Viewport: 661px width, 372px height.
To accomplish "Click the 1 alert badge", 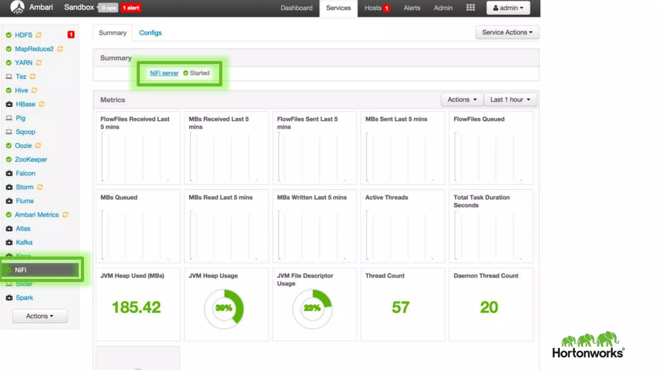I will tap(131, 8).
